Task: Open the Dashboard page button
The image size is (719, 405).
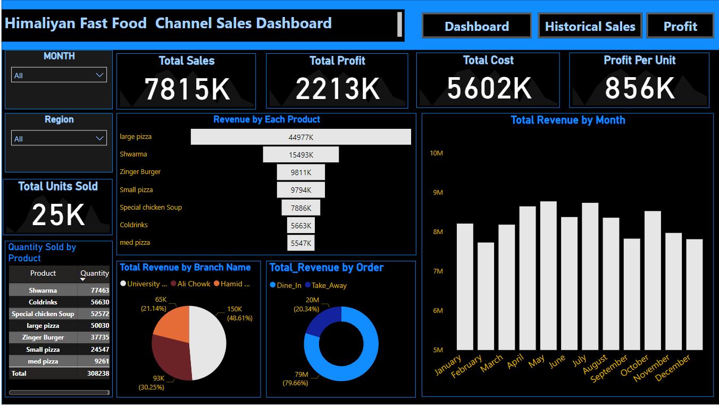Action: 476,26
